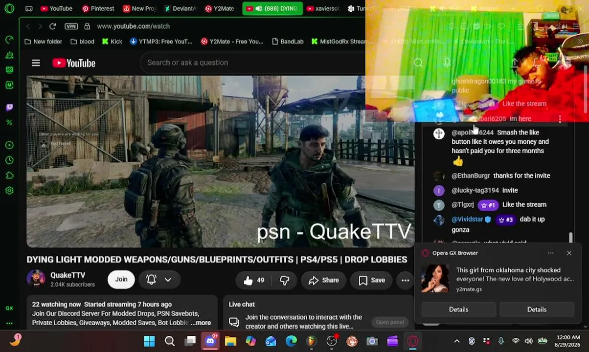
Task: Open the Opera GX main menu logo
Action: pyautogui.click(x=9, y=8)
